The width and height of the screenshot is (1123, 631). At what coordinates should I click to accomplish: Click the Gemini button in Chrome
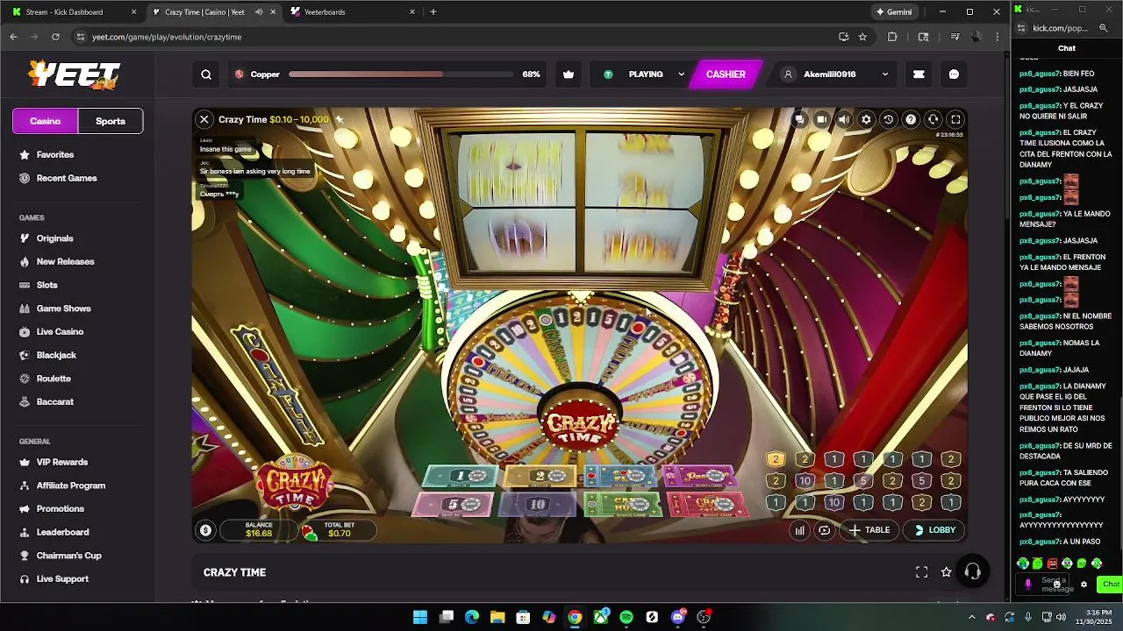pos(893,12)
